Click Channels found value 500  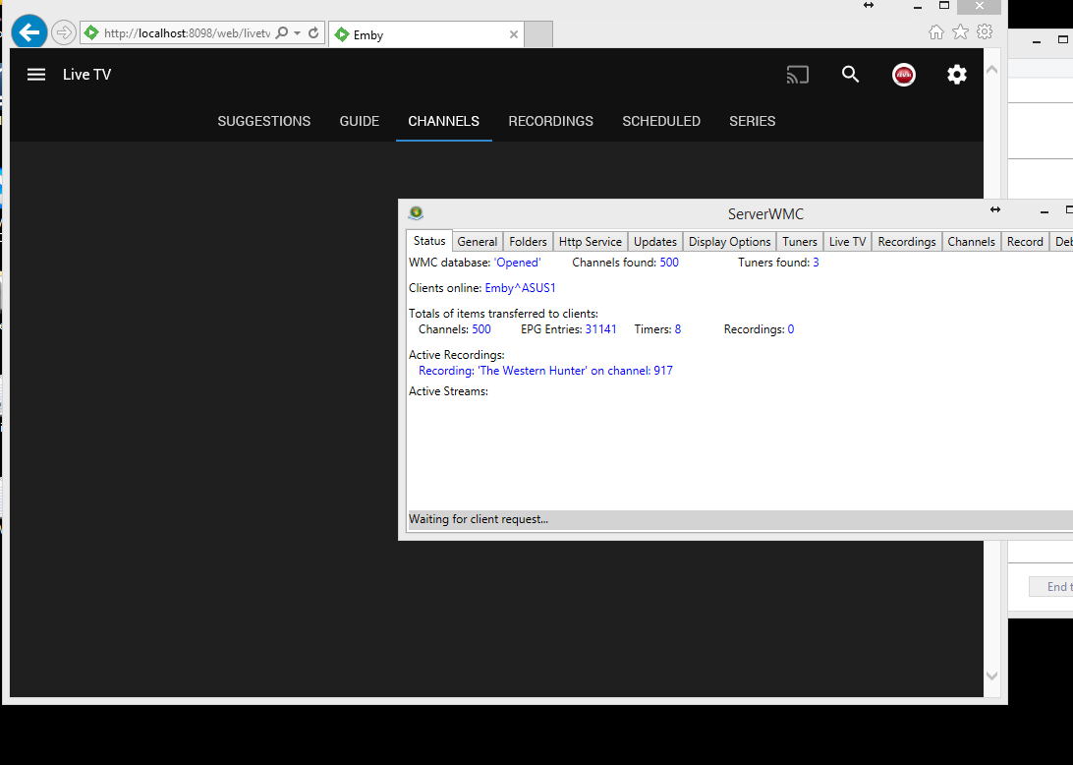(x=669, y=263)
